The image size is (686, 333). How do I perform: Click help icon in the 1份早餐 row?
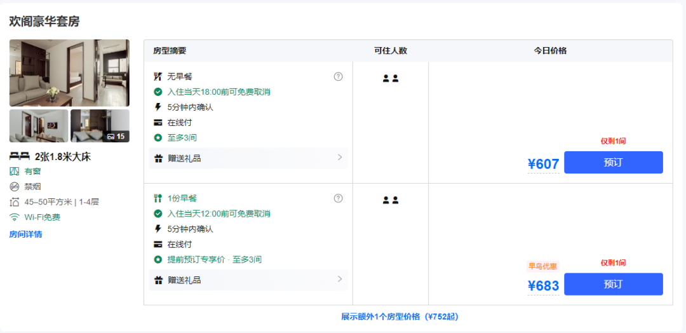[338, 198]
